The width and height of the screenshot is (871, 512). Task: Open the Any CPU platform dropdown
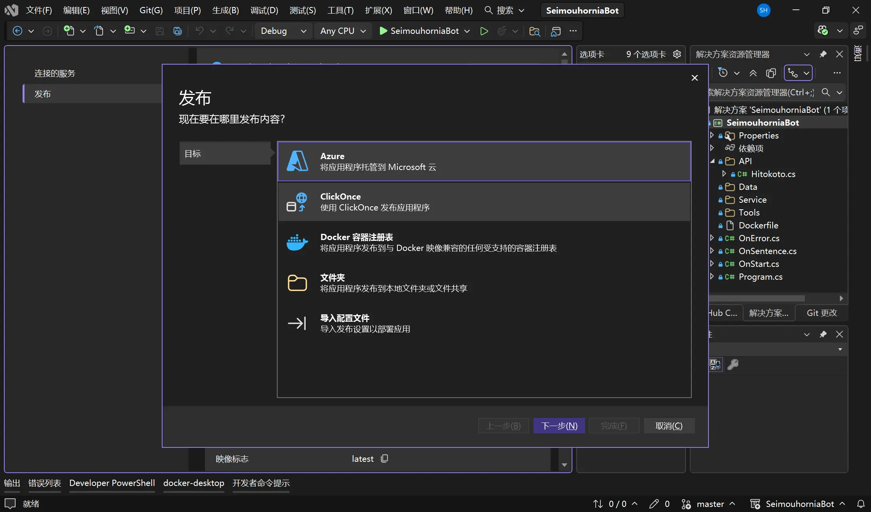click(343, 31)
